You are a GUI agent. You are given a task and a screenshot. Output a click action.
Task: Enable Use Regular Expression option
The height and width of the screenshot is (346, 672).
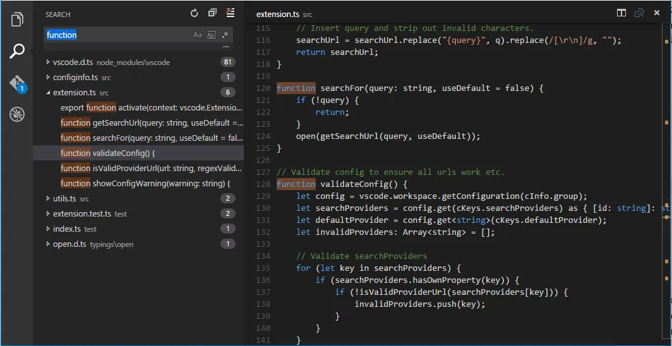pos(225,35)
